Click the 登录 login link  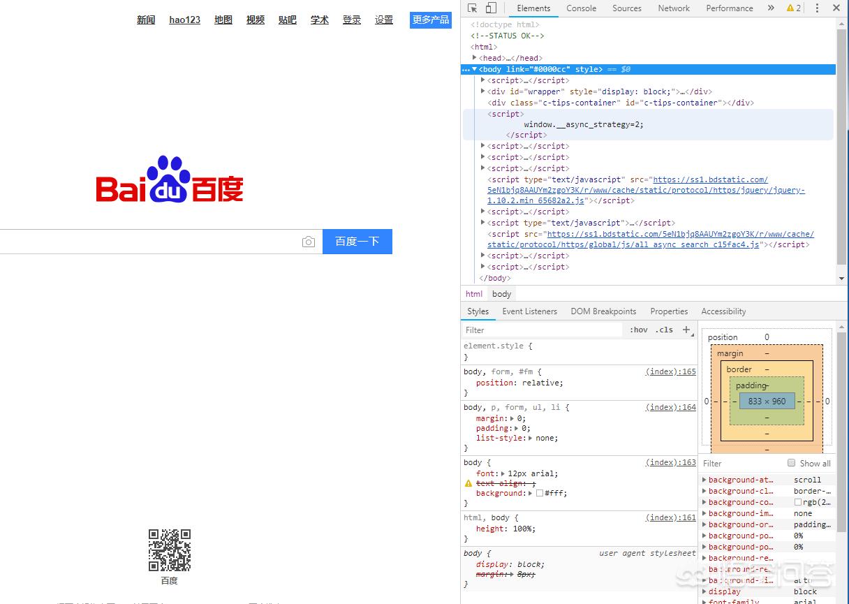point(352,20)
